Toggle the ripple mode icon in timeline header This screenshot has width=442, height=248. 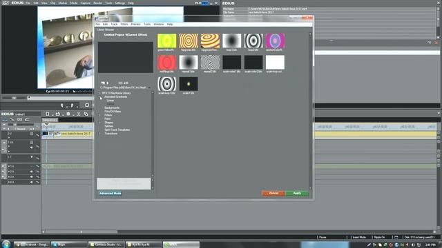click(x=12, y=120)
